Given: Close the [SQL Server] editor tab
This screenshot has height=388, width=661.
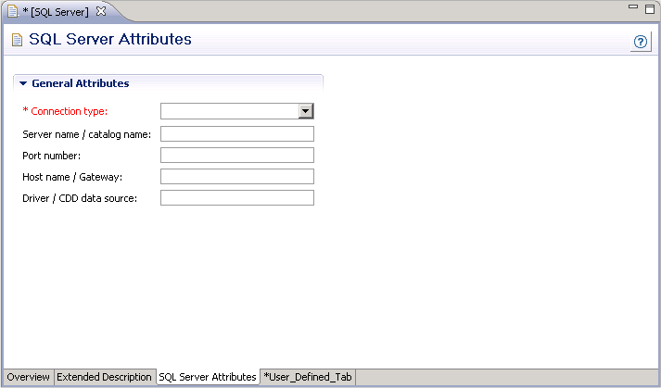Looking at the screenshot, I should coord(101,11).
